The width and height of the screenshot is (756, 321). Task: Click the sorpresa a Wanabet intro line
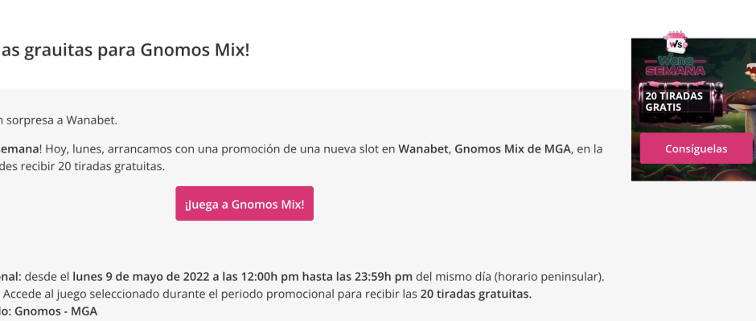59,120
